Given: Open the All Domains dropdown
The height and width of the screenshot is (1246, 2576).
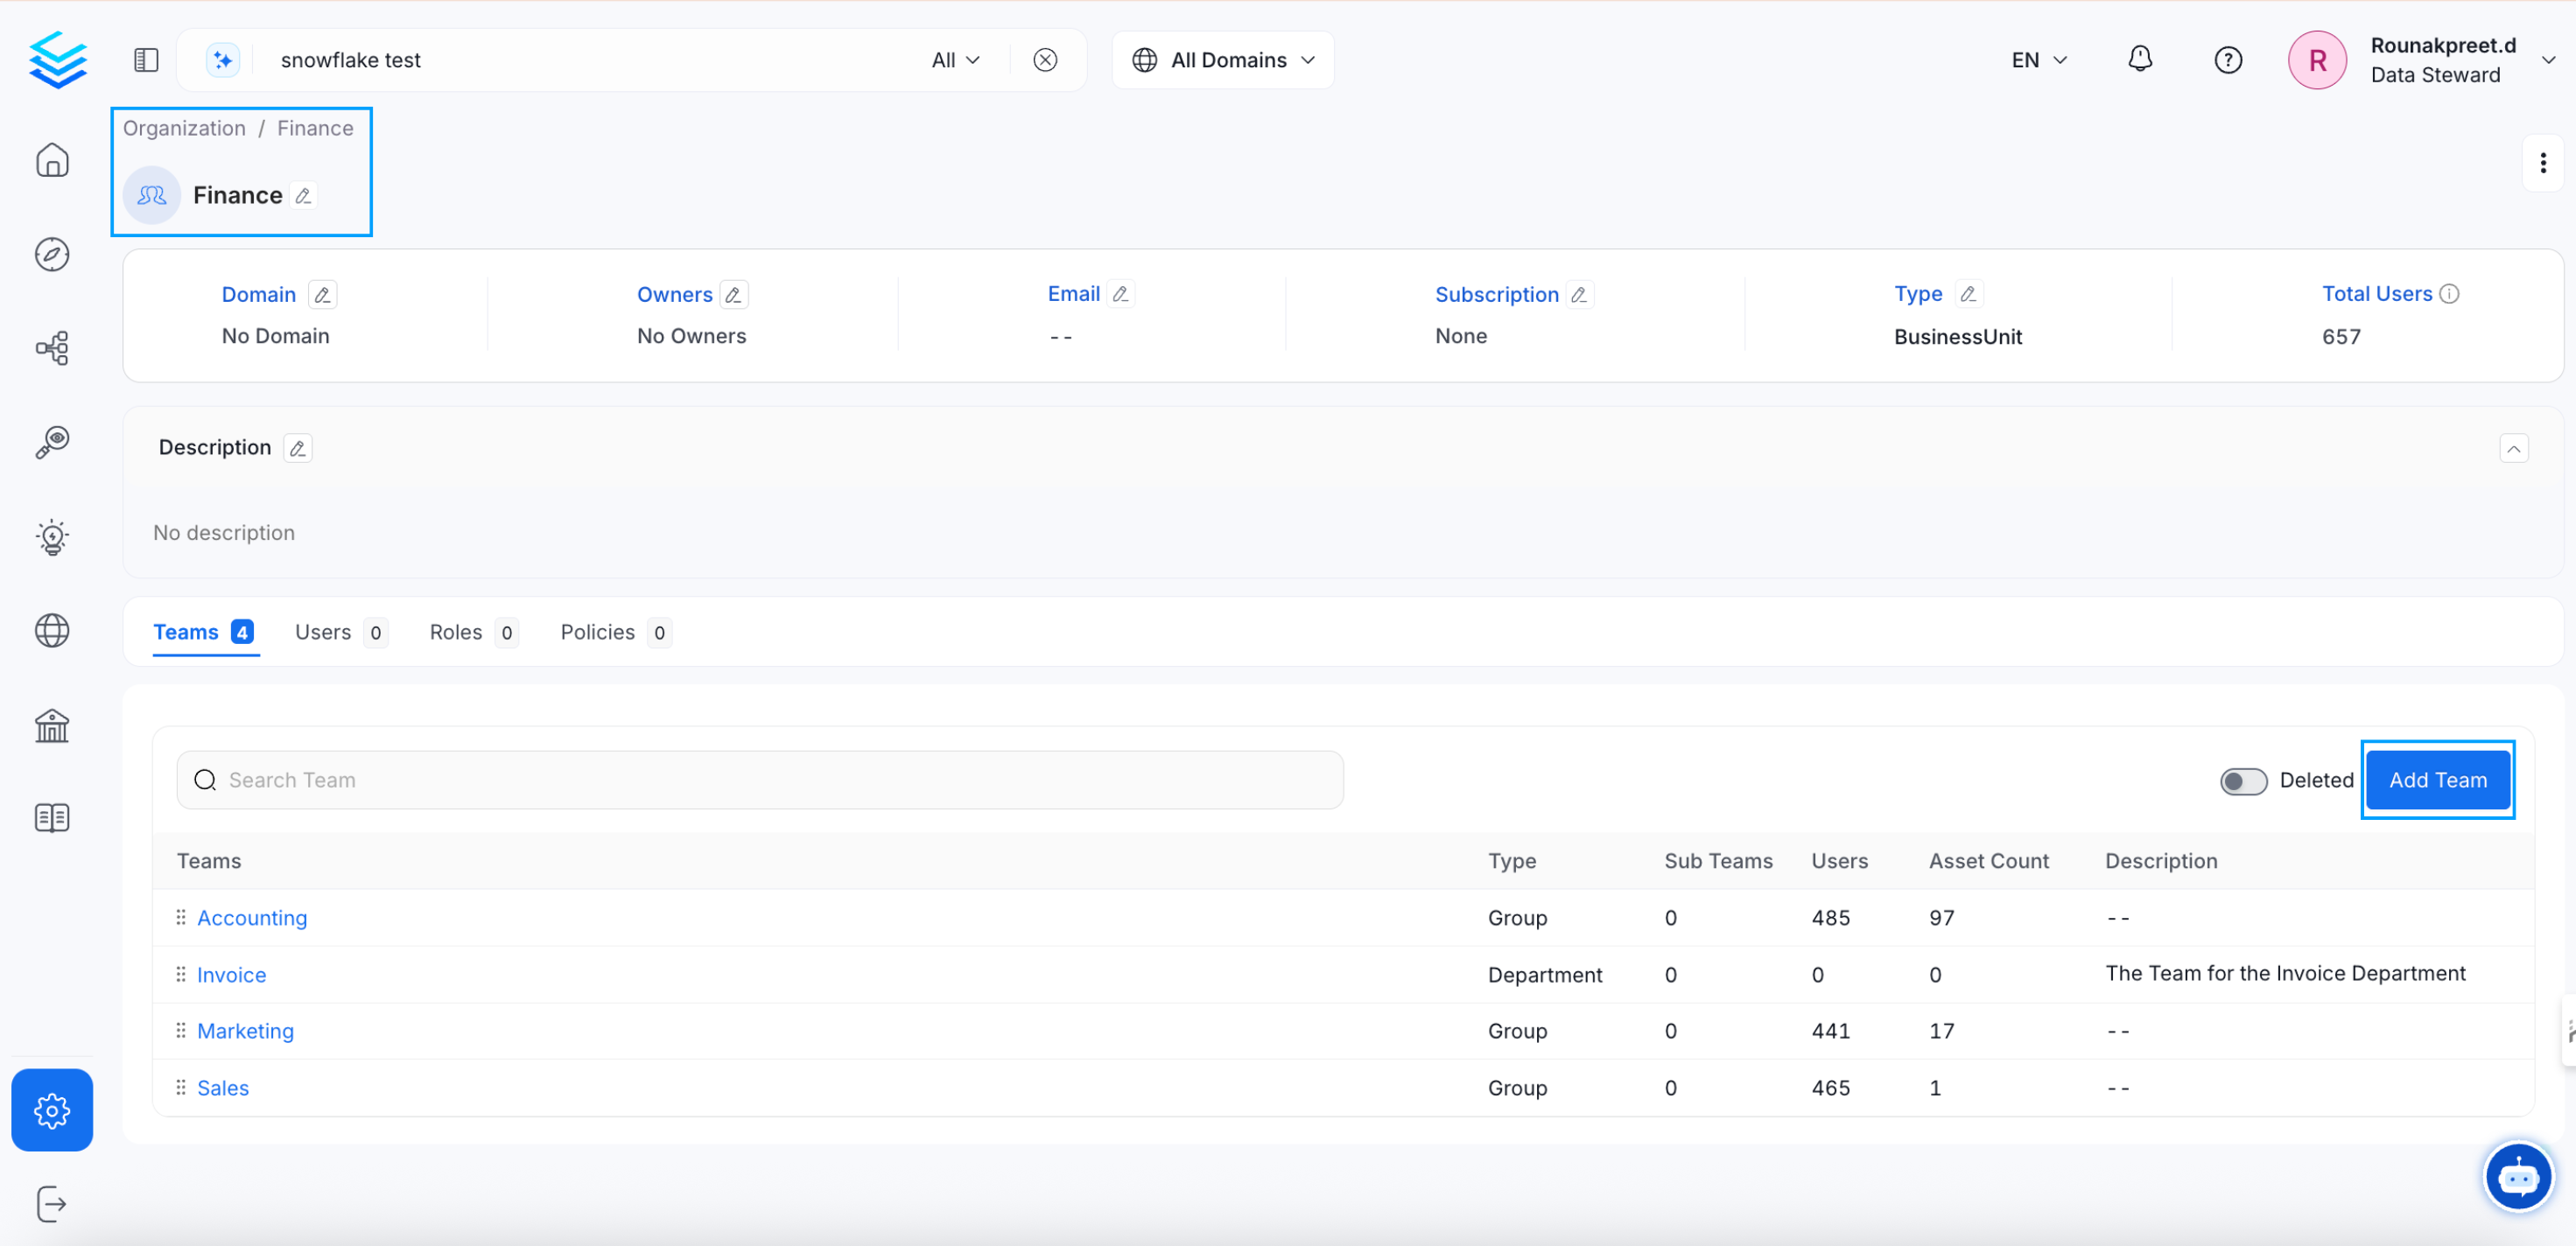Looking at the screenshot, I should 1222,60.
